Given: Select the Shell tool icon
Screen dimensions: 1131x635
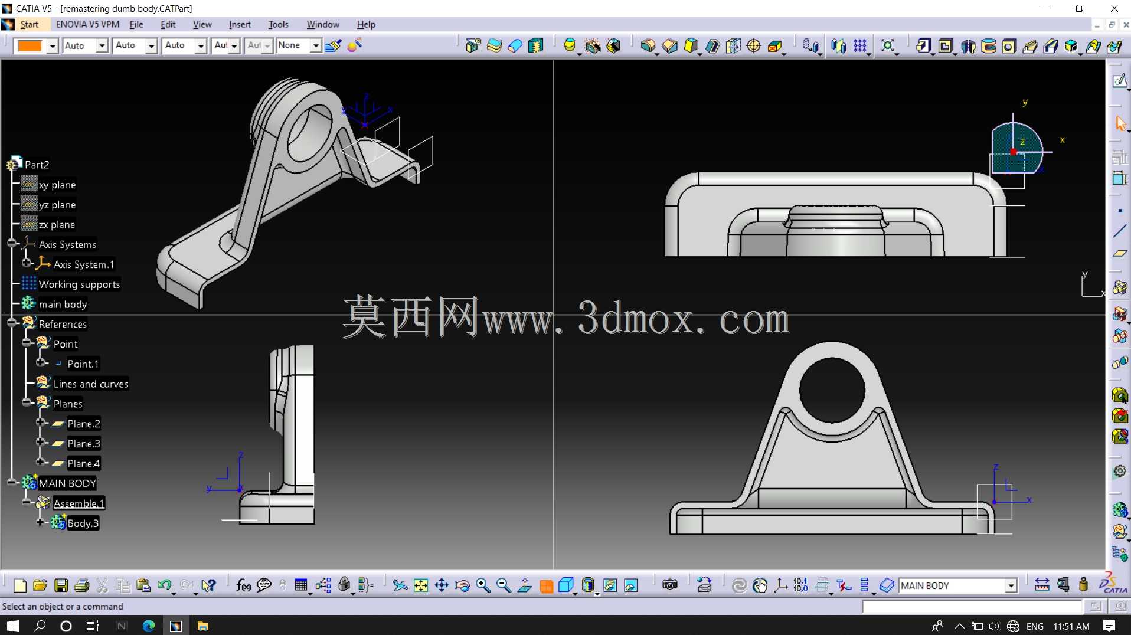Looking at the screenshot, I should click(712, 46).
